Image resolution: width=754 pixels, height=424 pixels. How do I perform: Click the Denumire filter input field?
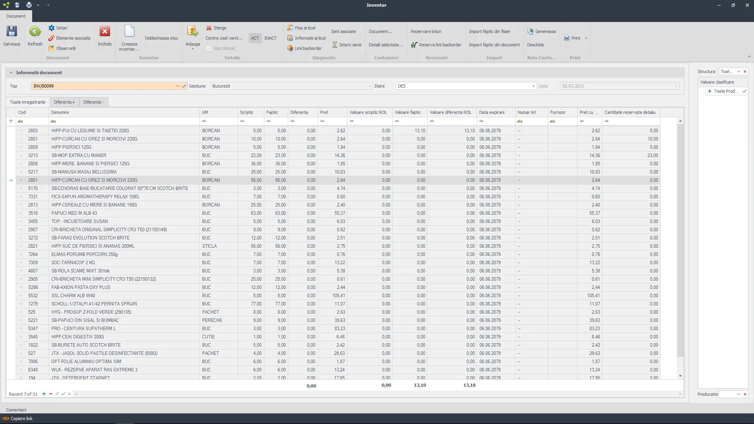click(124, 121)
